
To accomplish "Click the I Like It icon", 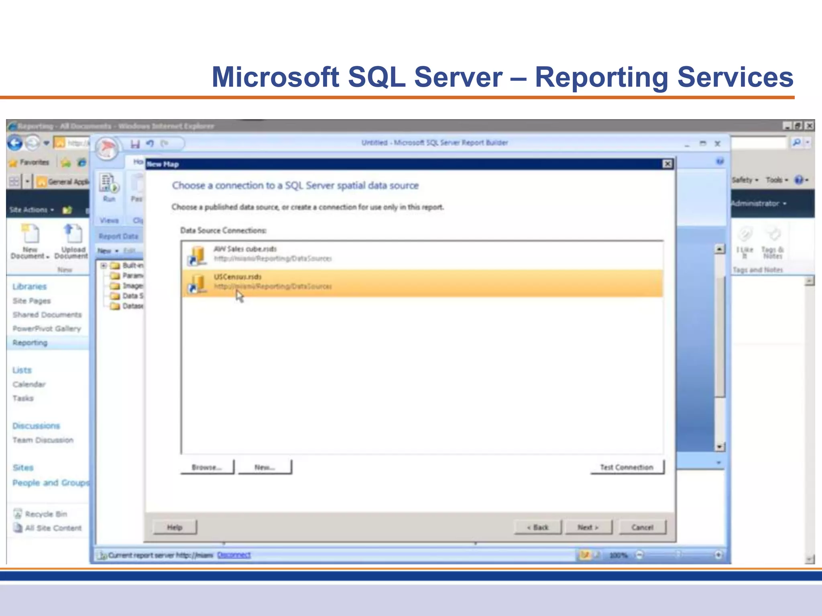I will coord(745,234).
